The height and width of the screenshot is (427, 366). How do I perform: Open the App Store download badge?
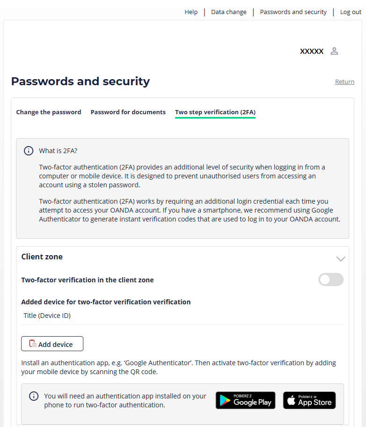309,400
